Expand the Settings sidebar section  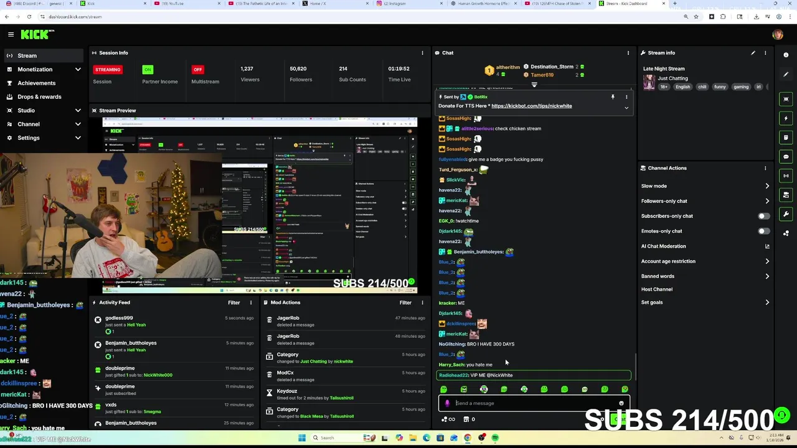point(42,138)
